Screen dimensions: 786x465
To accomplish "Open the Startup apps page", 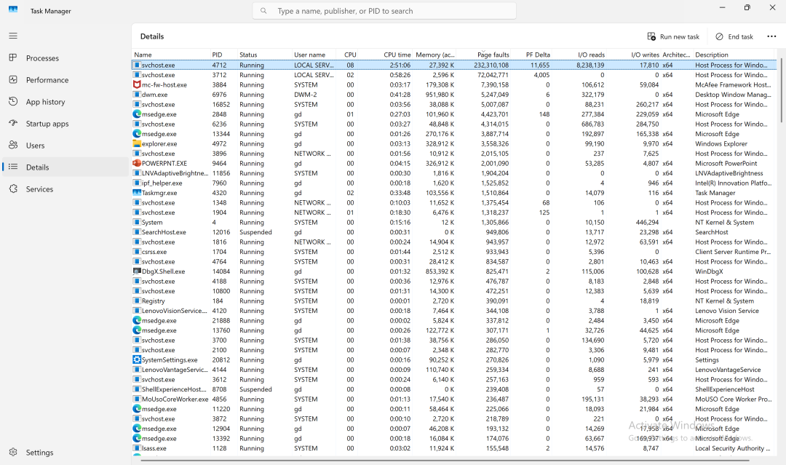I will (x=65, y=124).
